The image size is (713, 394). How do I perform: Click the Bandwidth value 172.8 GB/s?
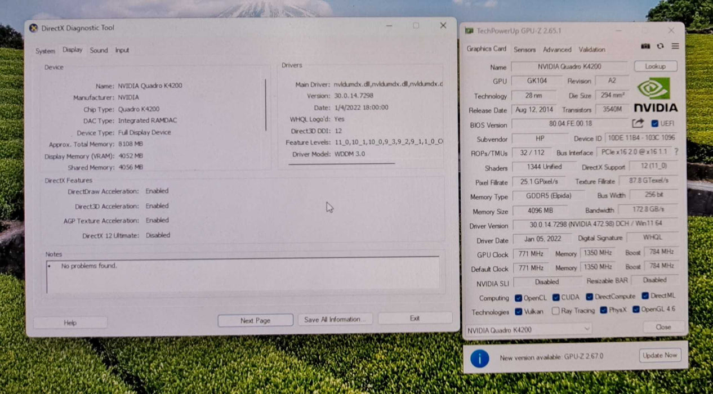(x=648, y=209)
